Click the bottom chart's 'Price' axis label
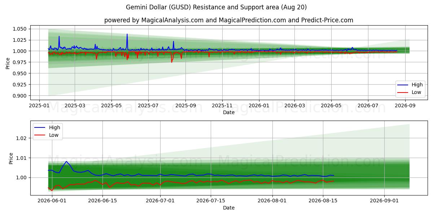 [11, 158]
